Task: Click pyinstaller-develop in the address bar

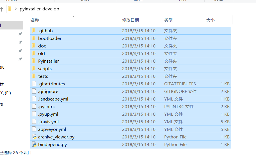Action: [x=39, y=9]
